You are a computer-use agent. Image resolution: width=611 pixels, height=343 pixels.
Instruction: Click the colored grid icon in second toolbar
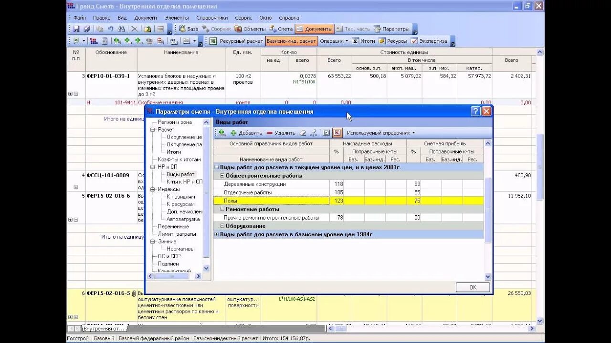coord(94,41)
